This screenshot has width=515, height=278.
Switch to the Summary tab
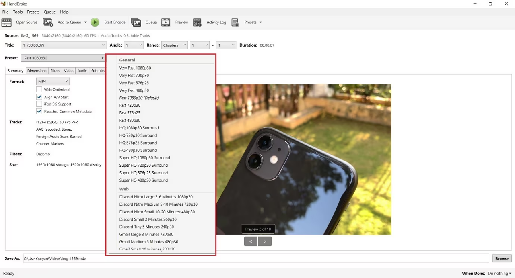tap(15, 71)
